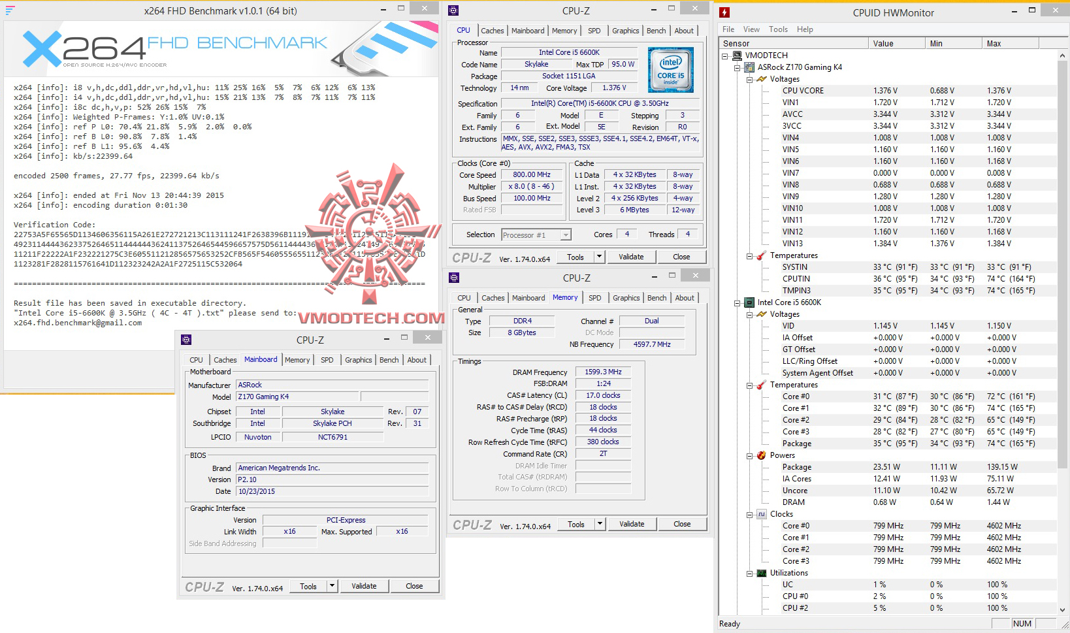Image resolution: width=1070 pixels, height=633 pixels.
Task: Click the Intel Core i5 inside logo
Action: [x=671, y=70]
